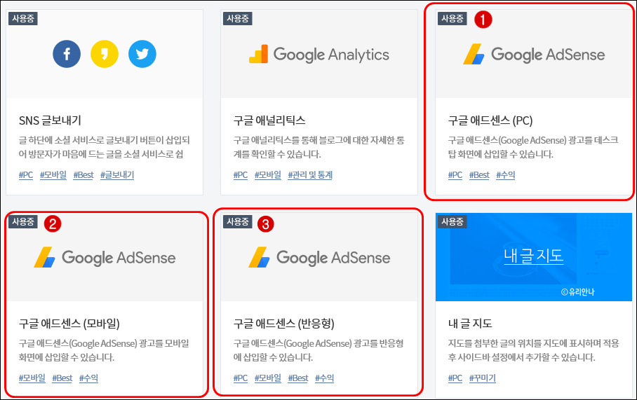This screenshot has height=400, width=637.
Task: Click #PC tag under SNS 글보내기
Action: (26, 175)
